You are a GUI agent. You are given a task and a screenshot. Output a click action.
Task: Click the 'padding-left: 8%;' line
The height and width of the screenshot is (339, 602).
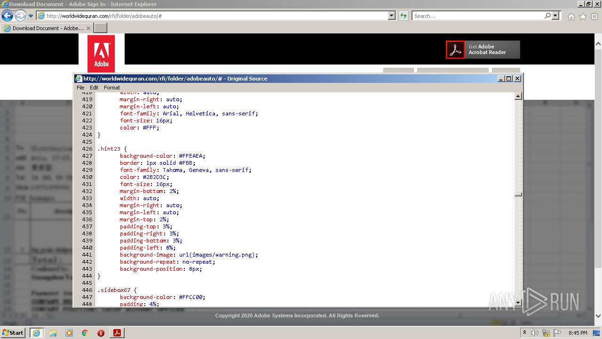(x=147, y=248)
